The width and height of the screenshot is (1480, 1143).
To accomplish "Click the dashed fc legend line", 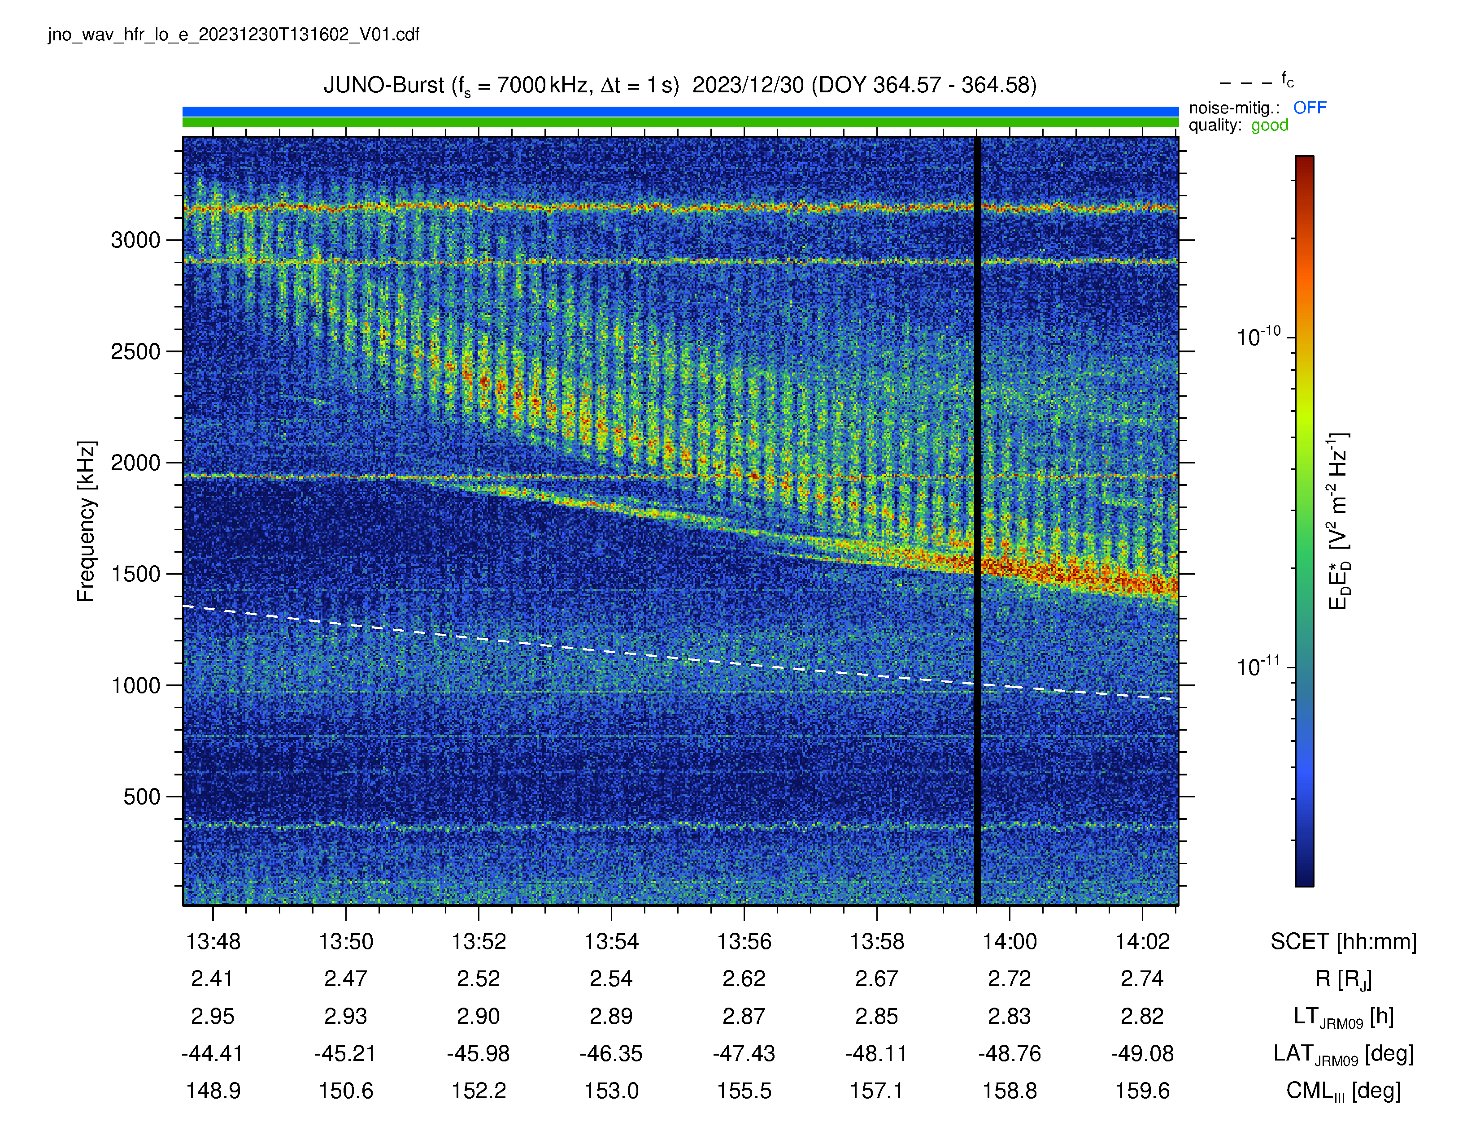I will pyautogui.click(x=1245, y=84).
